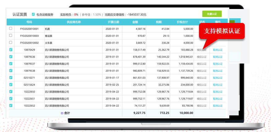Click 模拟认证 on the 10222651 row
This screenshot has width=271, height=132.
pos(201,99)
